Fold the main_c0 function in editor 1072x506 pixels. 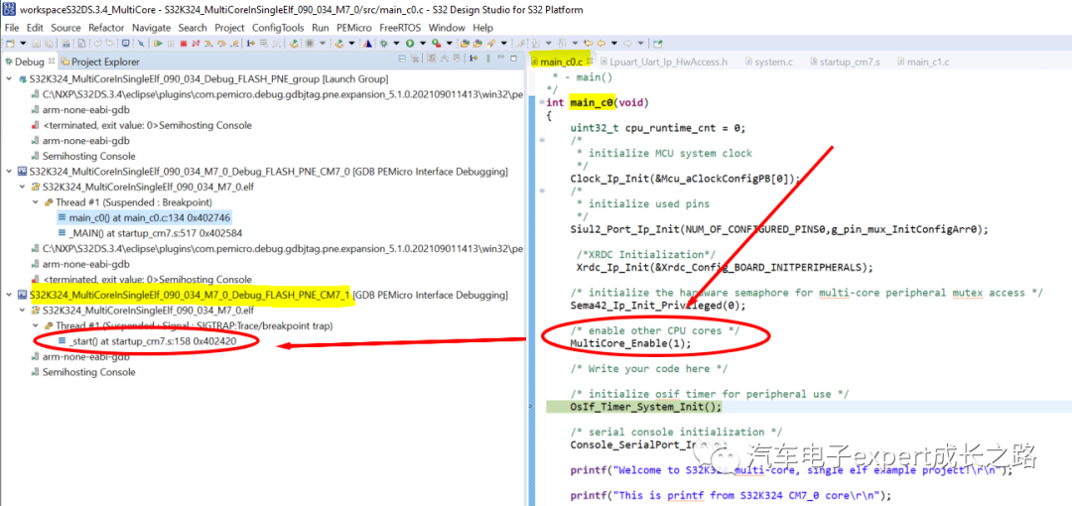pos(542,102)
